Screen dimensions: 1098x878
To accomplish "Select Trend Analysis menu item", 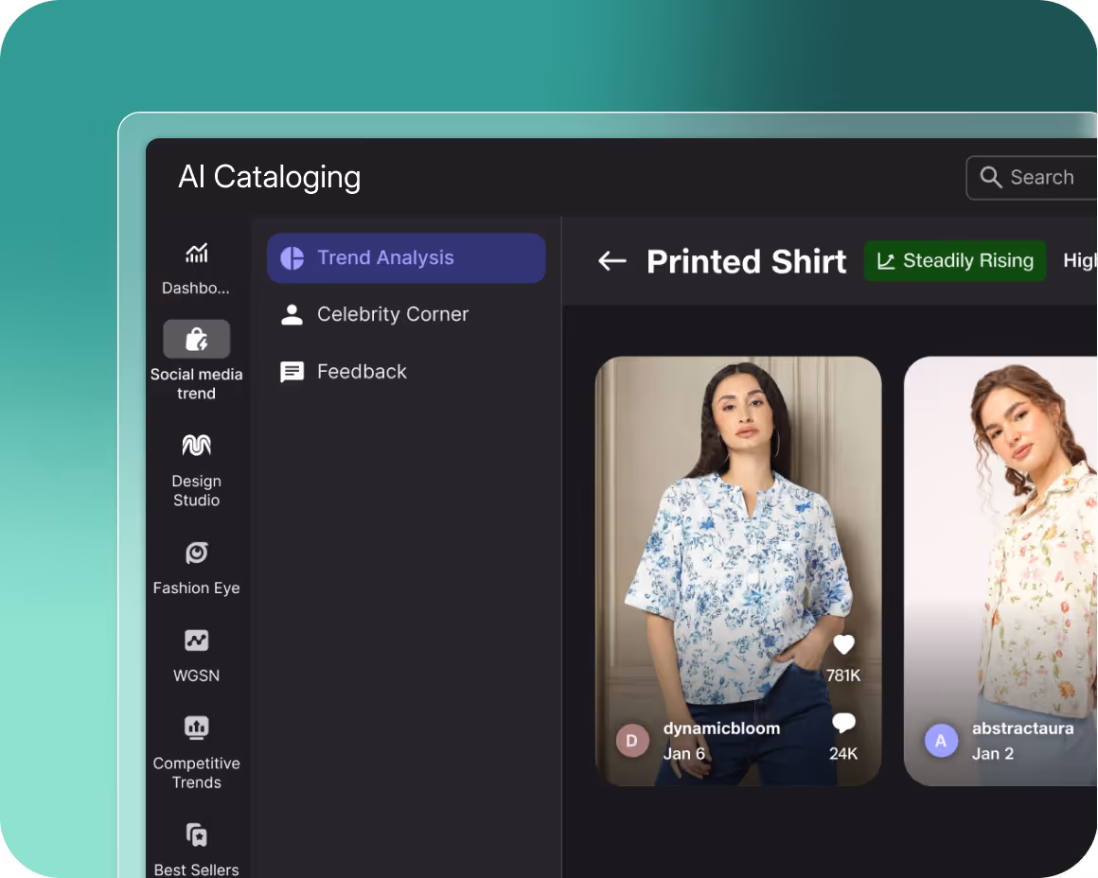I will (406, 258).
